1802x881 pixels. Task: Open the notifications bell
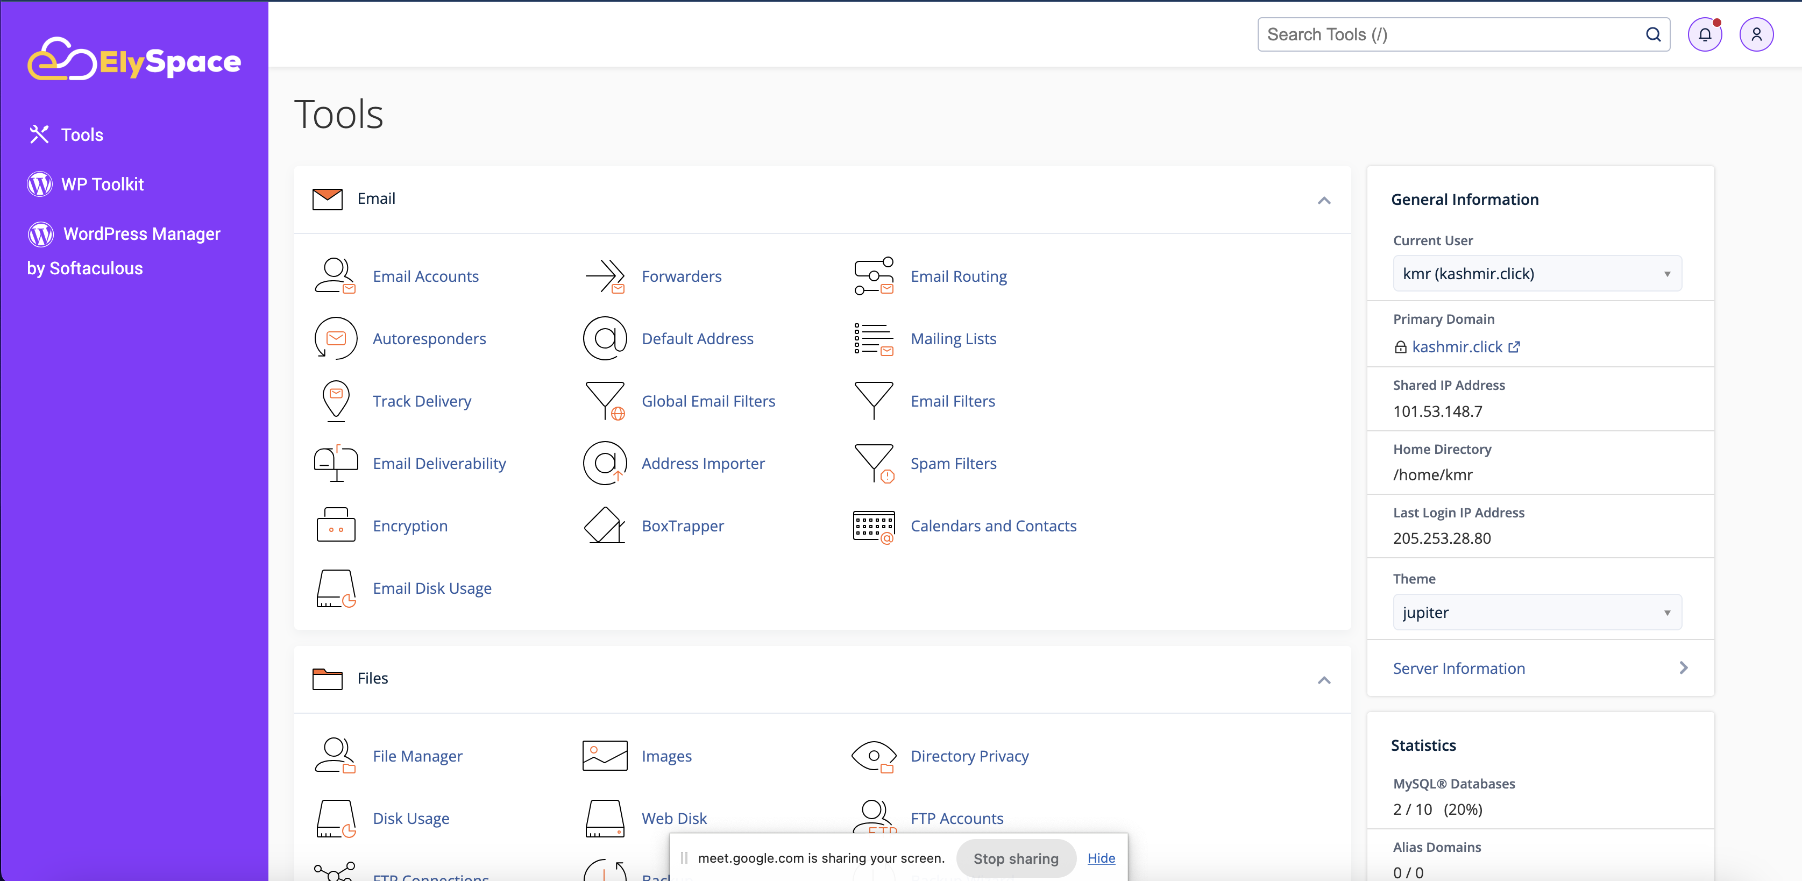click(x=1705, y=33)
